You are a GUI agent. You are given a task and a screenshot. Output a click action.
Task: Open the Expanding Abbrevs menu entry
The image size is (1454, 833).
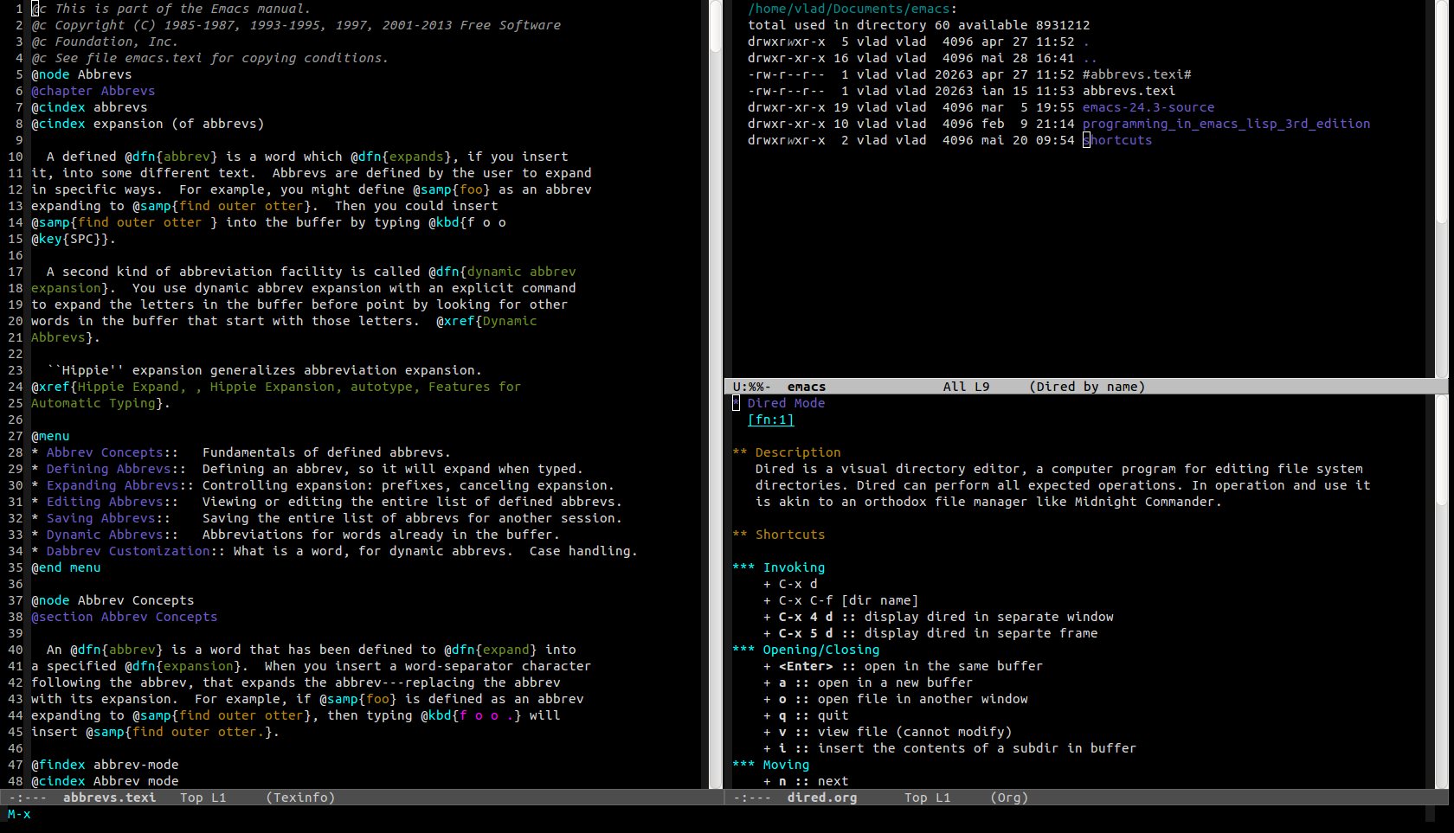click(113, 485)
